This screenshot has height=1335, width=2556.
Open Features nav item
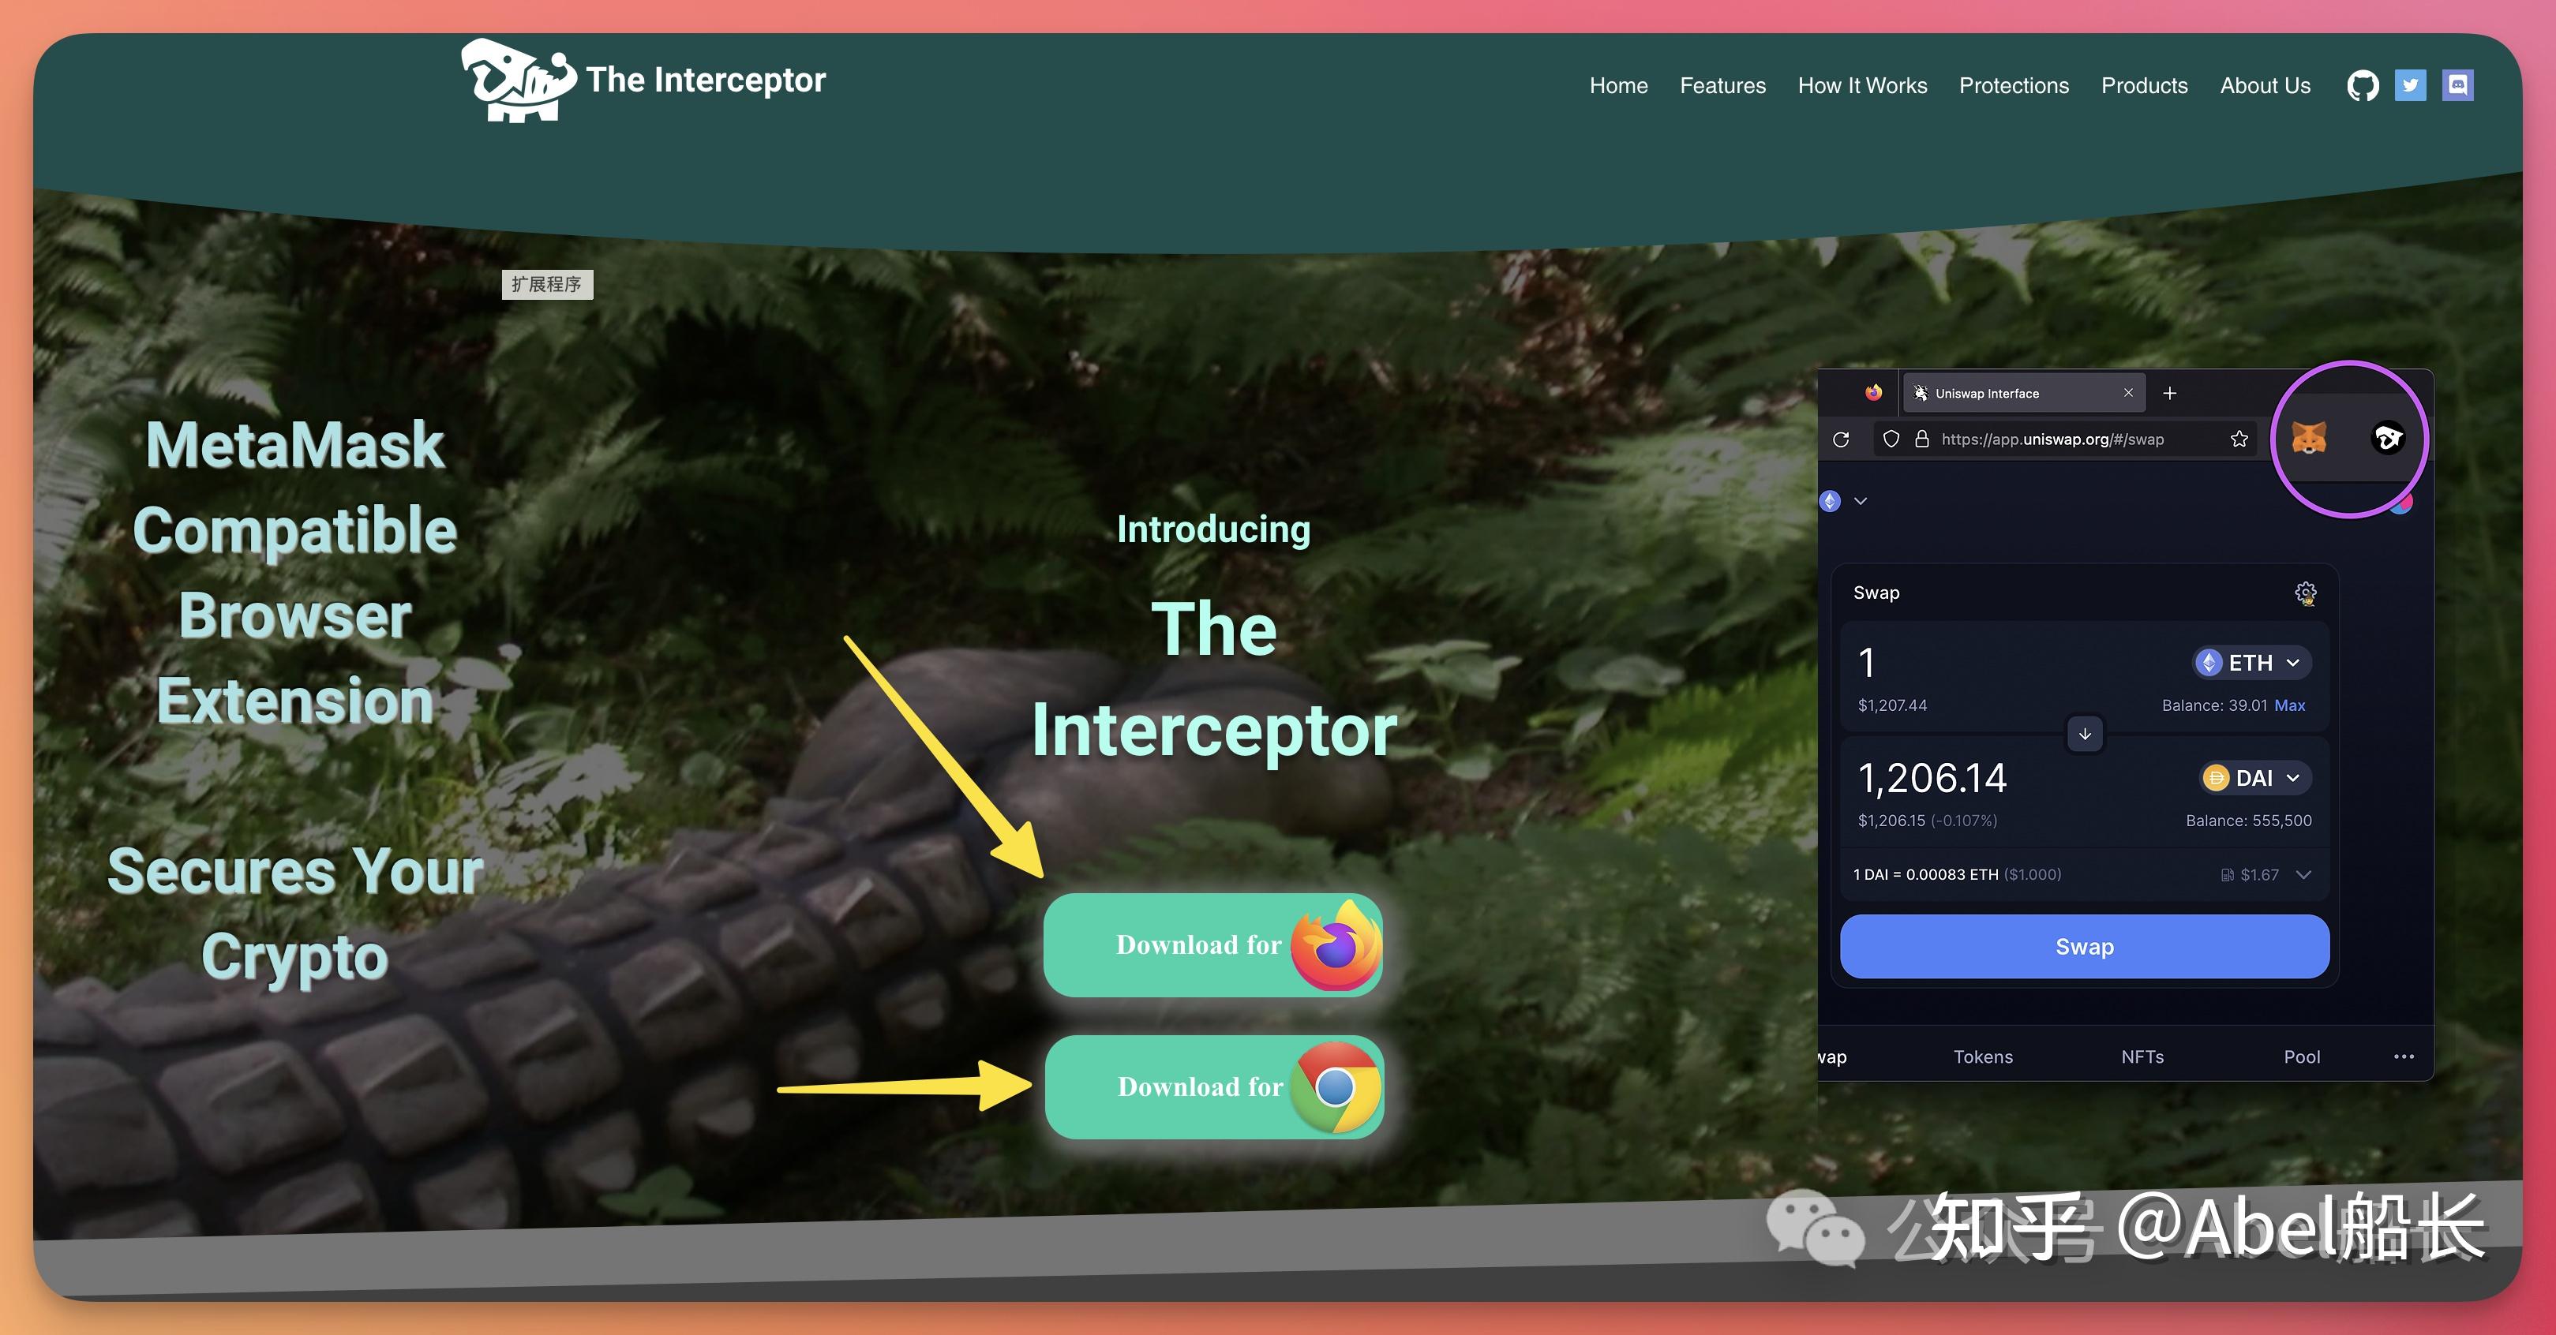point(1722,85)
